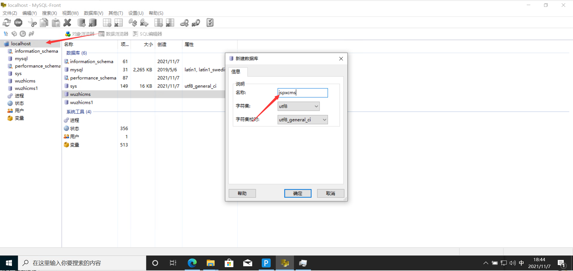Click the 确定 button

pos(298,193)
